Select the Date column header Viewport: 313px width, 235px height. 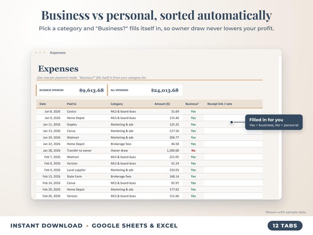pyautogui.click(x=43, y=104)
